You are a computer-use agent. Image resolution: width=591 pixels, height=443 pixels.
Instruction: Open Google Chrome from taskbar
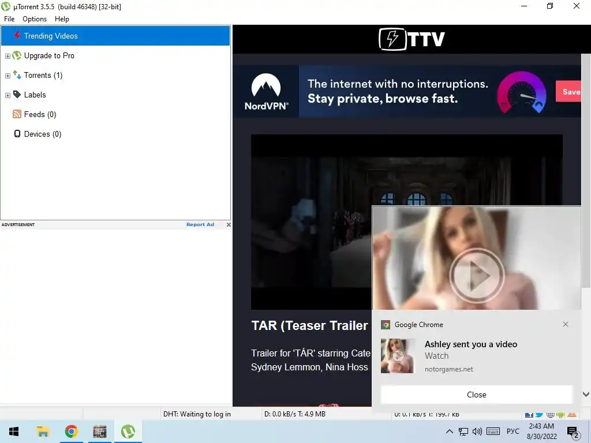tap(71, 431)
